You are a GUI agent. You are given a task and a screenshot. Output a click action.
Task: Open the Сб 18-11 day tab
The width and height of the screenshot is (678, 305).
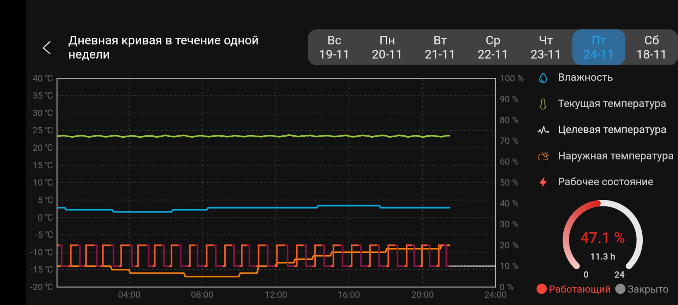[x=651, y=47]
